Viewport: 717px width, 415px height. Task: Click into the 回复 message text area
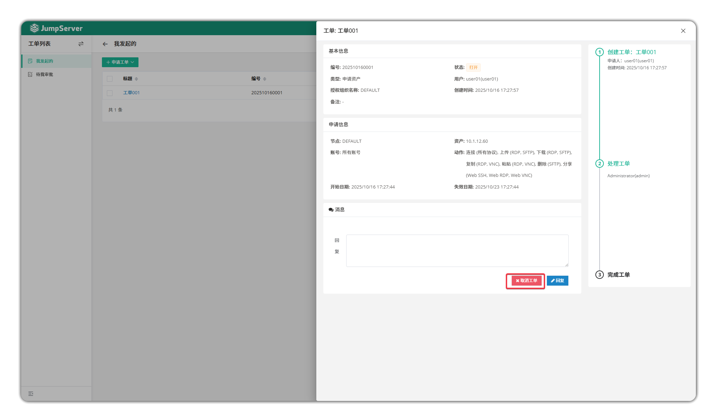457,251
